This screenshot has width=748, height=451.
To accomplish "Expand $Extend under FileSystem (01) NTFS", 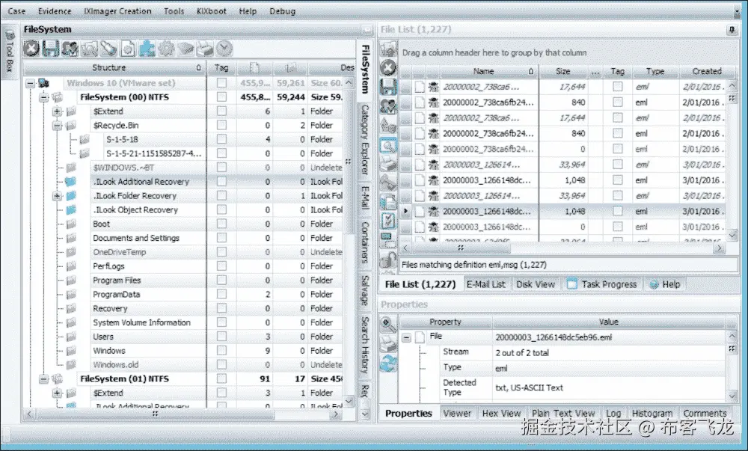I will click(58, 393).
